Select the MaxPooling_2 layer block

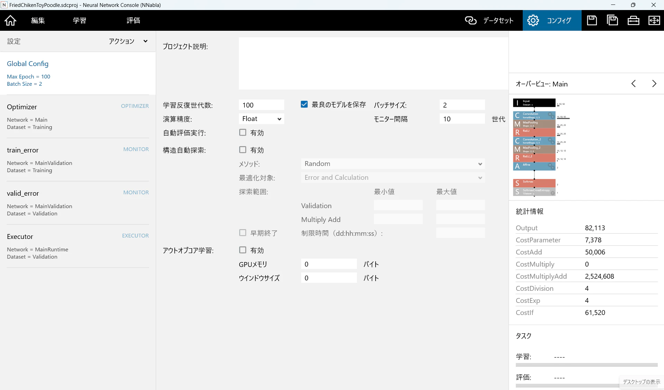534,149
